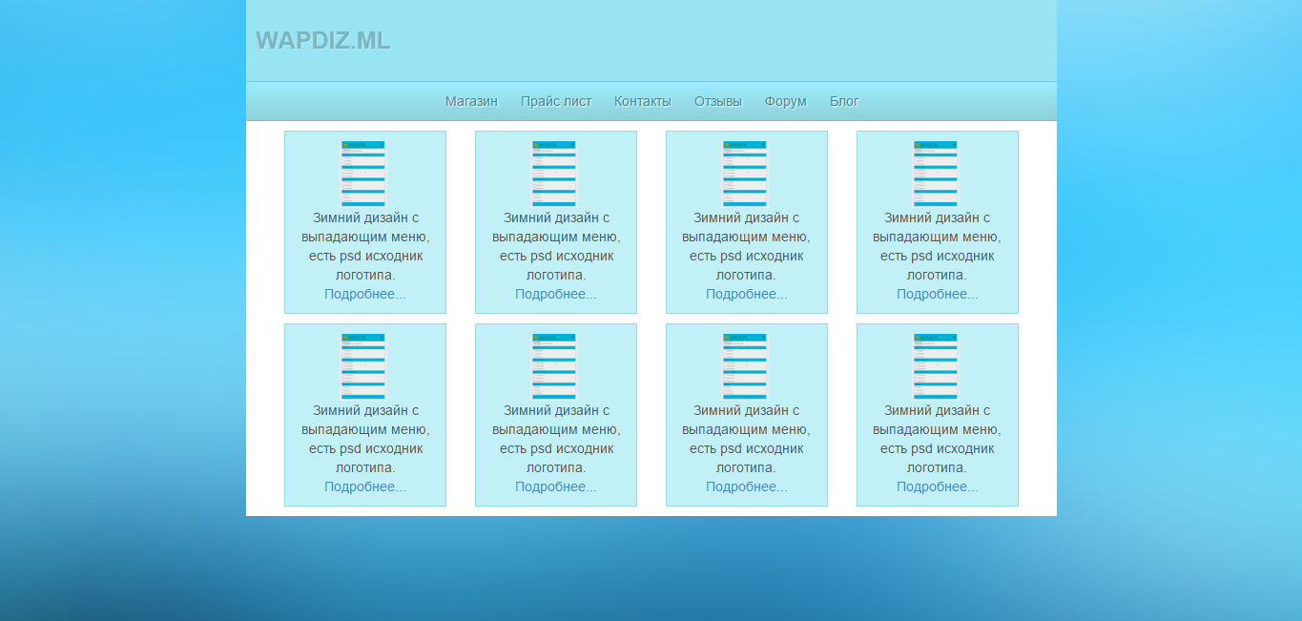
Task: Follow Подробнее... in the fourth top-row card
Action: [938, 294]
